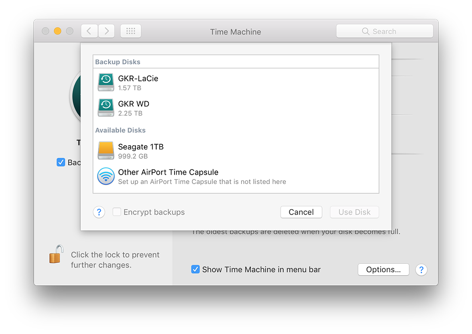Click the Available Disks section header
Screen dimensions: 472x334
pos(121,130)
